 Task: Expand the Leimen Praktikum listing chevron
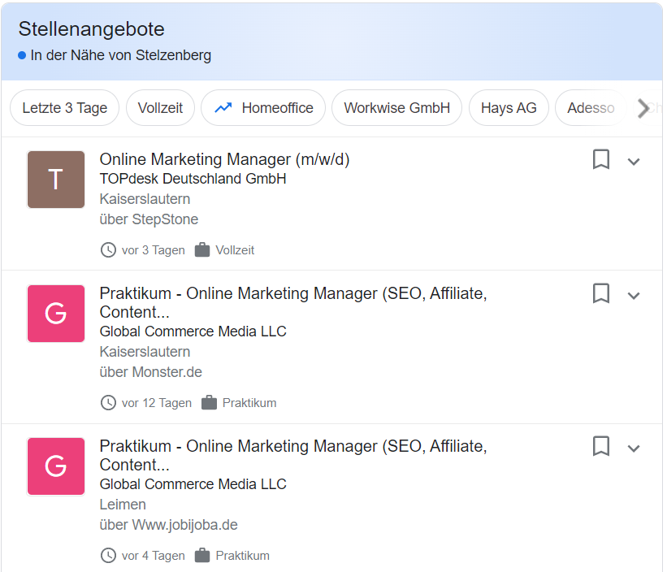click(634, 448)
